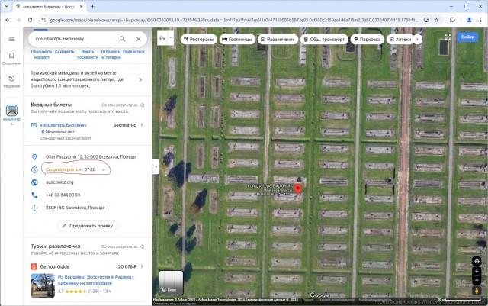The width and height of the screenshot is (488, 306).
Task: Select the Парковка chip
Action: [x=368, y=39]
